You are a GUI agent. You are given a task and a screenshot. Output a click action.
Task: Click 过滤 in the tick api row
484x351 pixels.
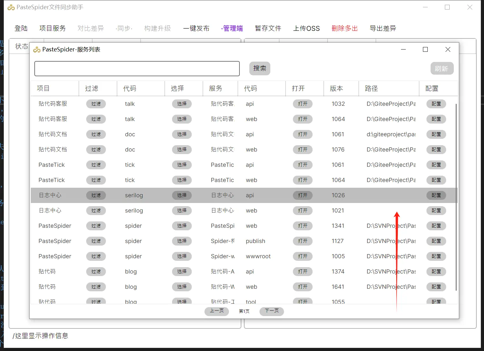click(96, 165)
